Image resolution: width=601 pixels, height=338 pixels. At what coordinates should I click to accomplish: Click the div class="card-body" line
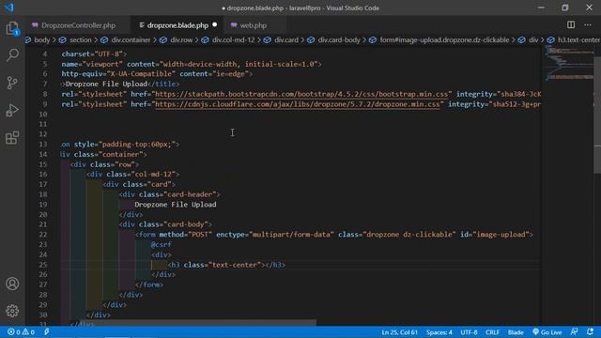tap(165, 224)
